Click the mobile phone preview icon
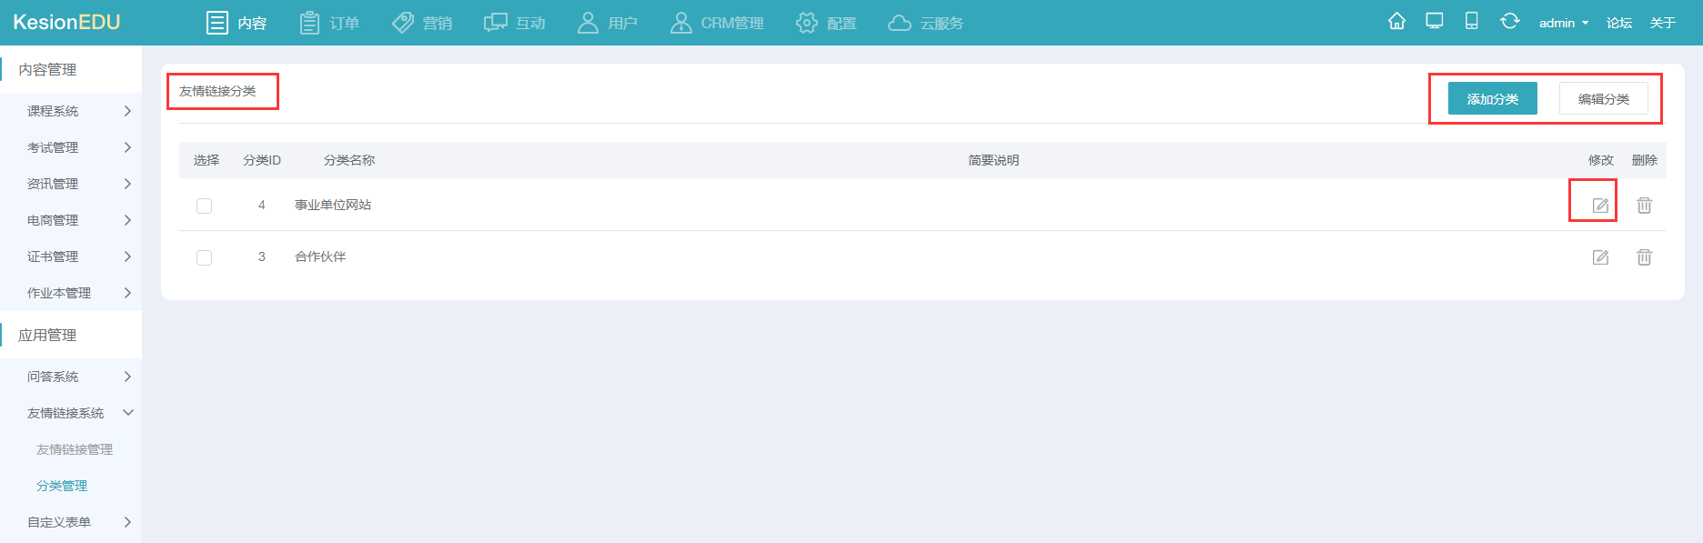 click(1471, 22)
